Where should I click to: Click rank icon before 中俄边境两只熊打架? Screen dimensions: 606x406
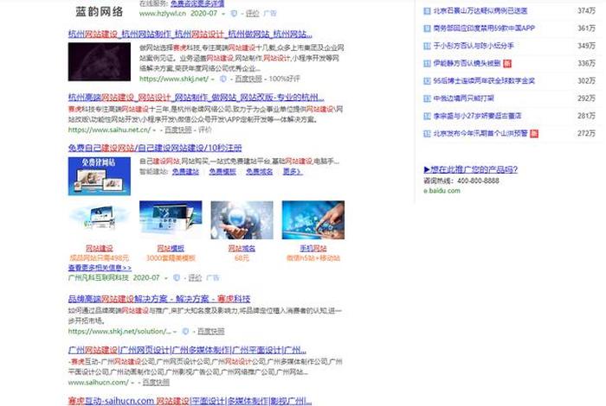tap(427, 98)
